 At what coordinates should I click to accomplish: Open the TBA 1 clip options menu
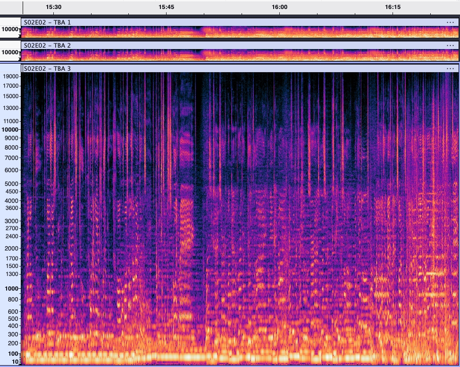click(450, 22)
